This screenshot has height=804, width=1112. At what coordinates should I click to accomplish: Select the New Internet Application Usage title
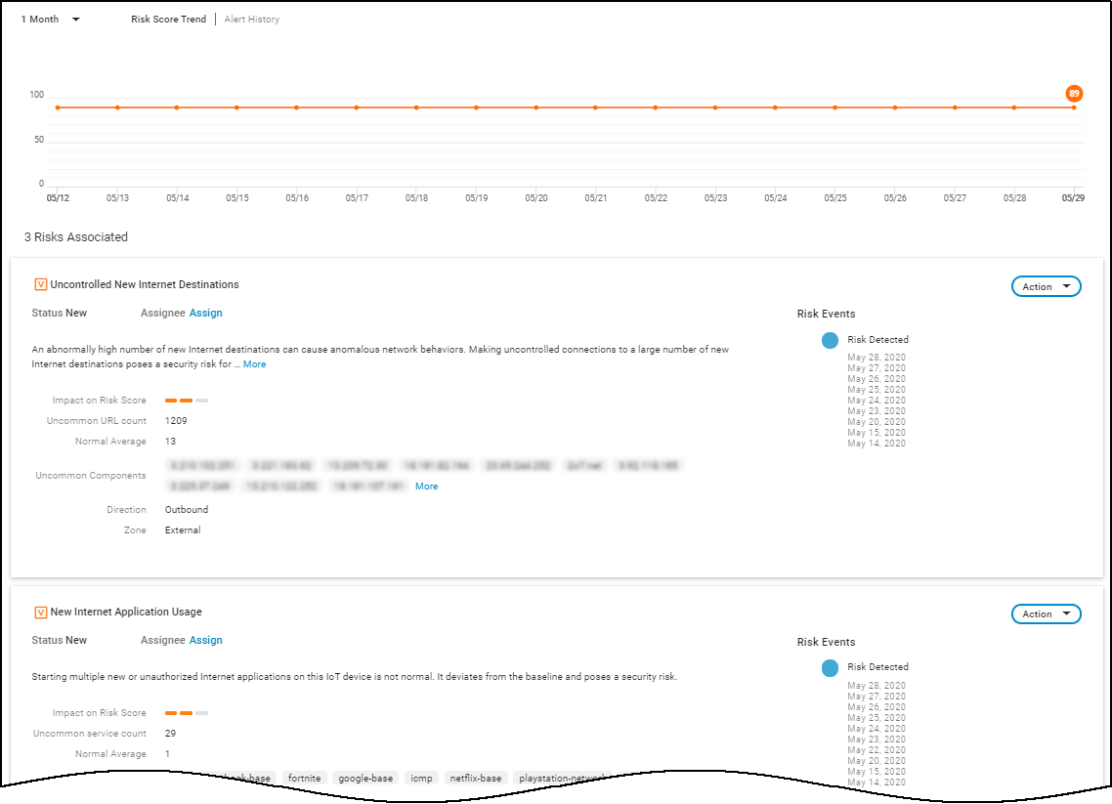pyautogui.click(x=126, y=612)
